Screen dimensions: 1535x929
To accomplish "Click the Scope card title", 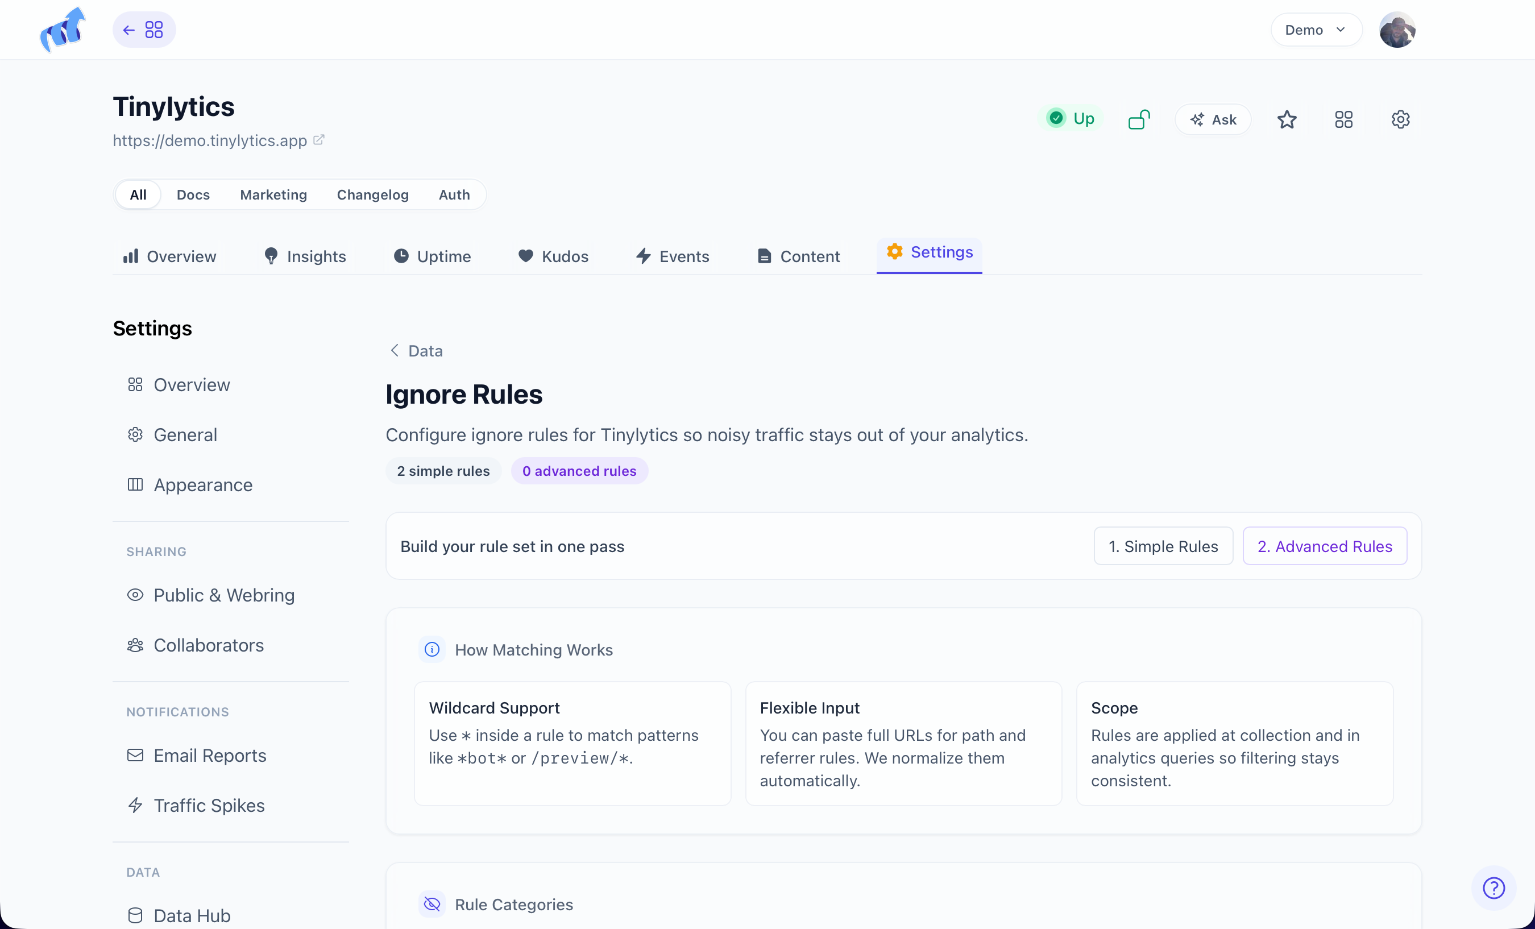I will pos(1114,708).
